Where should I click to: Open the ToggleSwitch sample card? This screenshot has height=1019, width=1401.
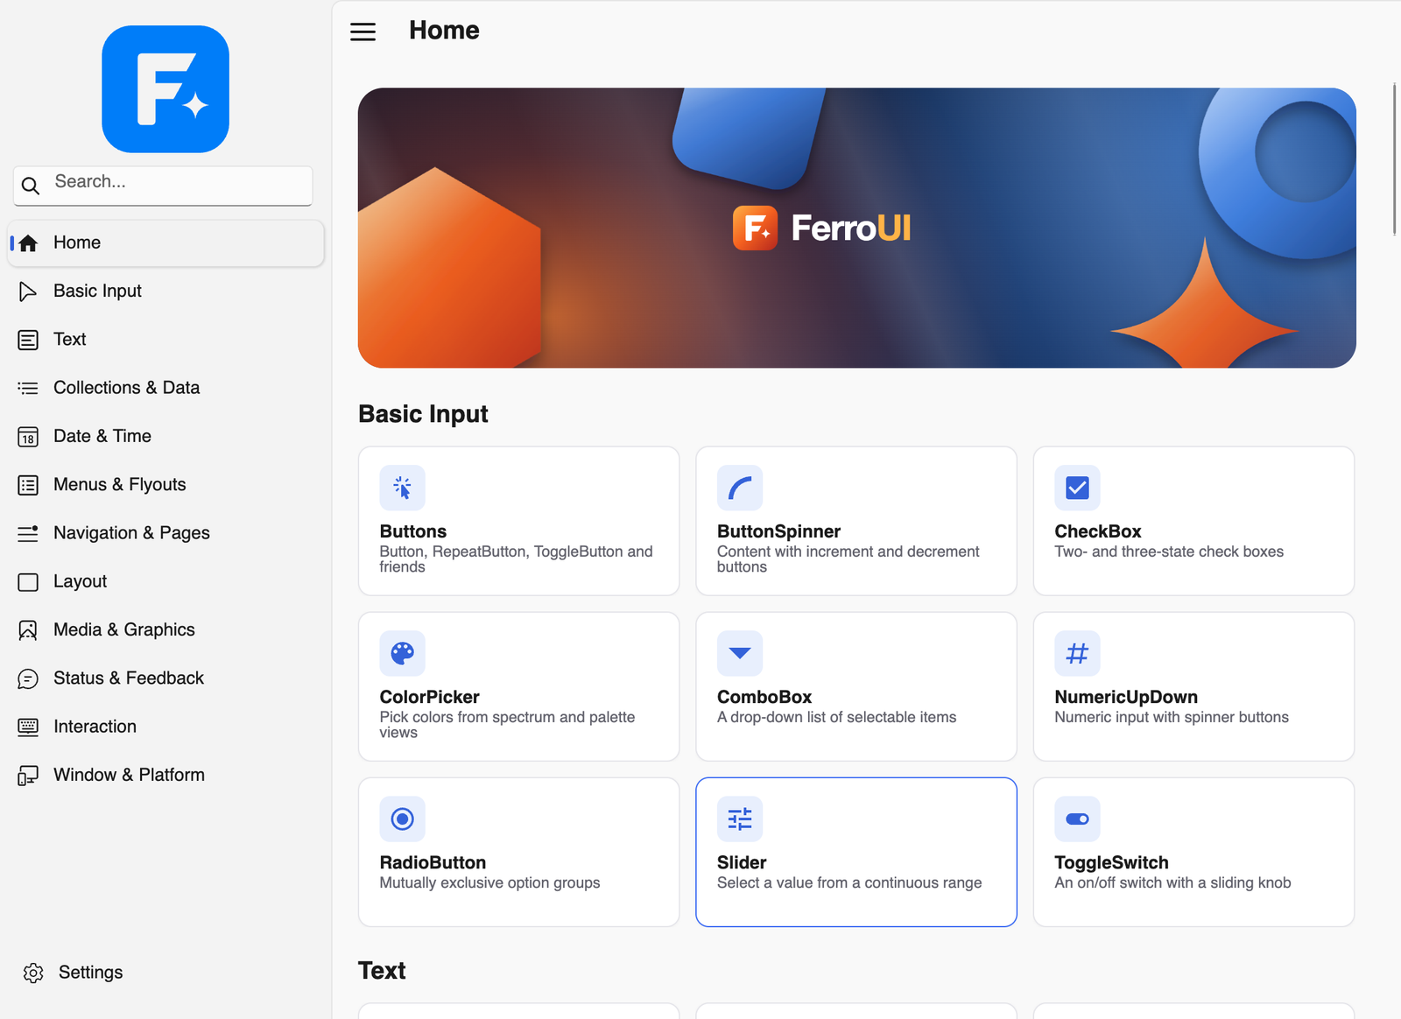click(x=1193, y=852)
